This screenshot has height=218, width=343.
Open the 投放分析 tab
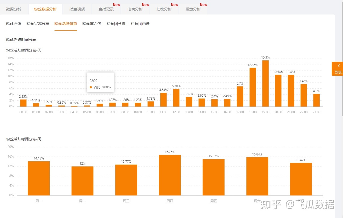[193, 9]
